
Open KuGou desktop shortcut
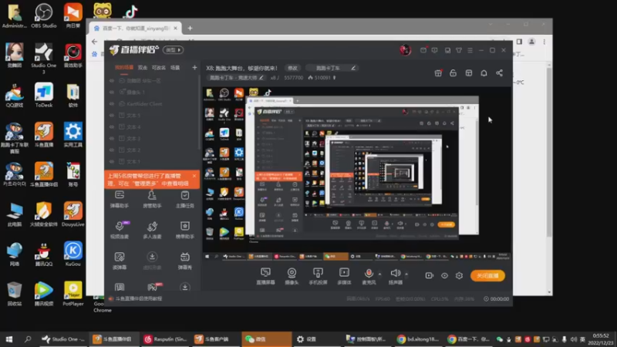(72, 254)
